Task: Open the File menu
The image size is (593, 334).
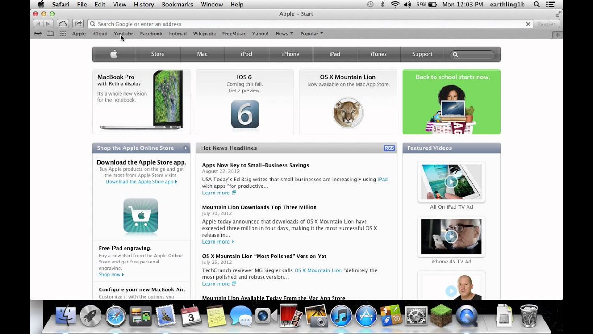Action: (82, 5)
